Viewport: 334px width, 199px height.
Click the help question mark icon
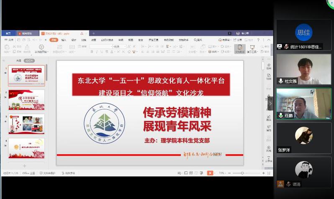(x=258, y=40)
